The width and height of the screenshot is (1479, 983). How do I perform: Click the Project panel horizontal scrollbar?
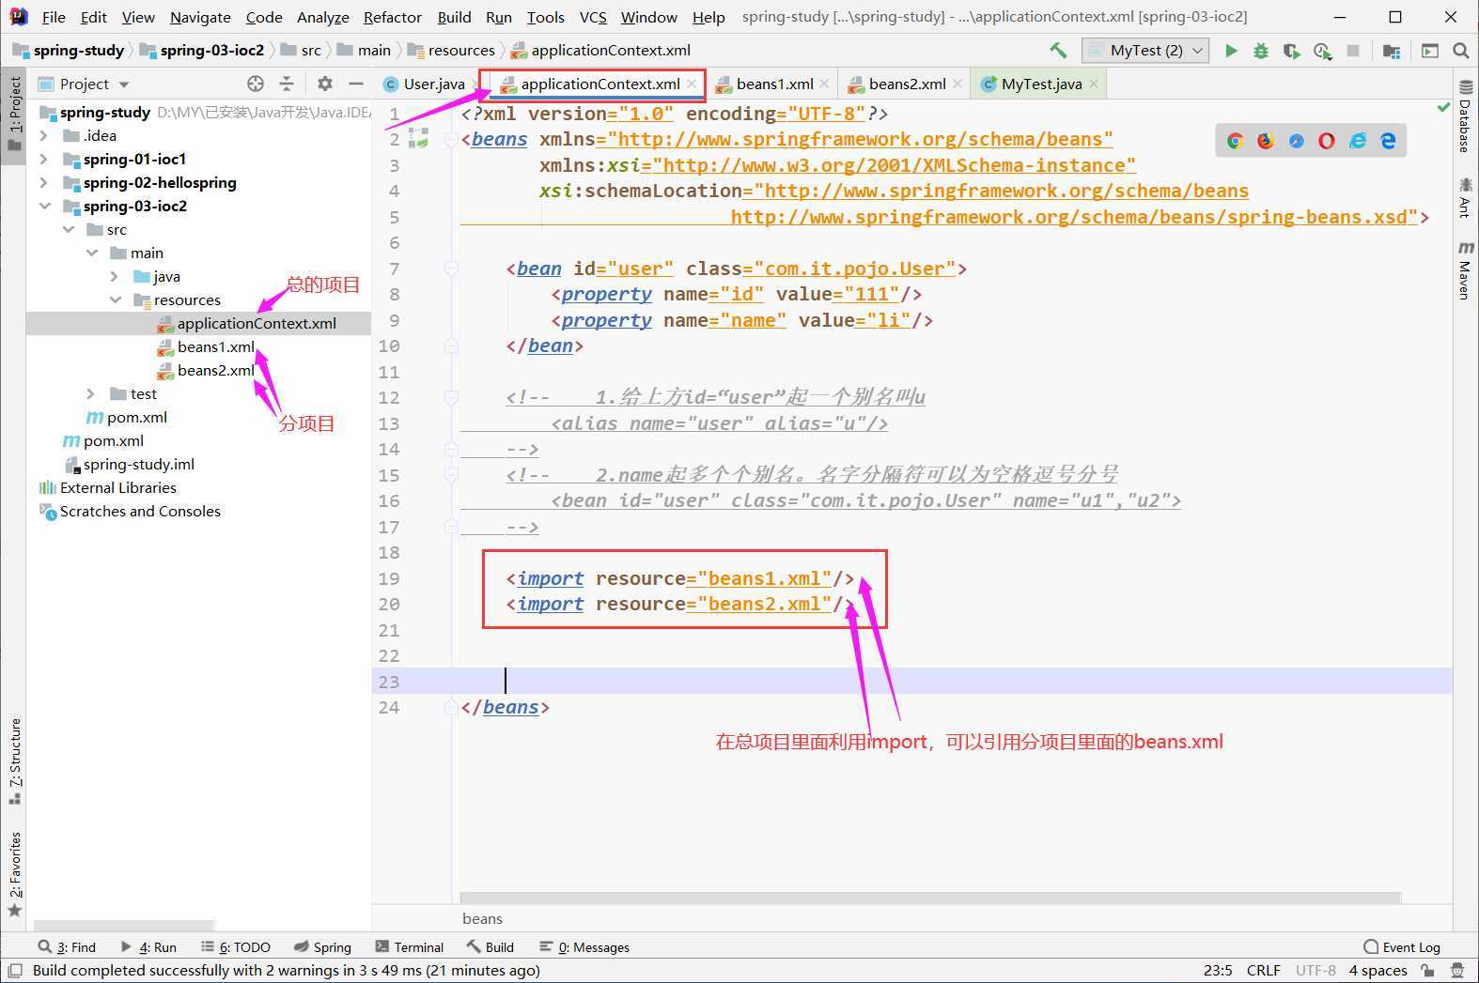(124, 926)
